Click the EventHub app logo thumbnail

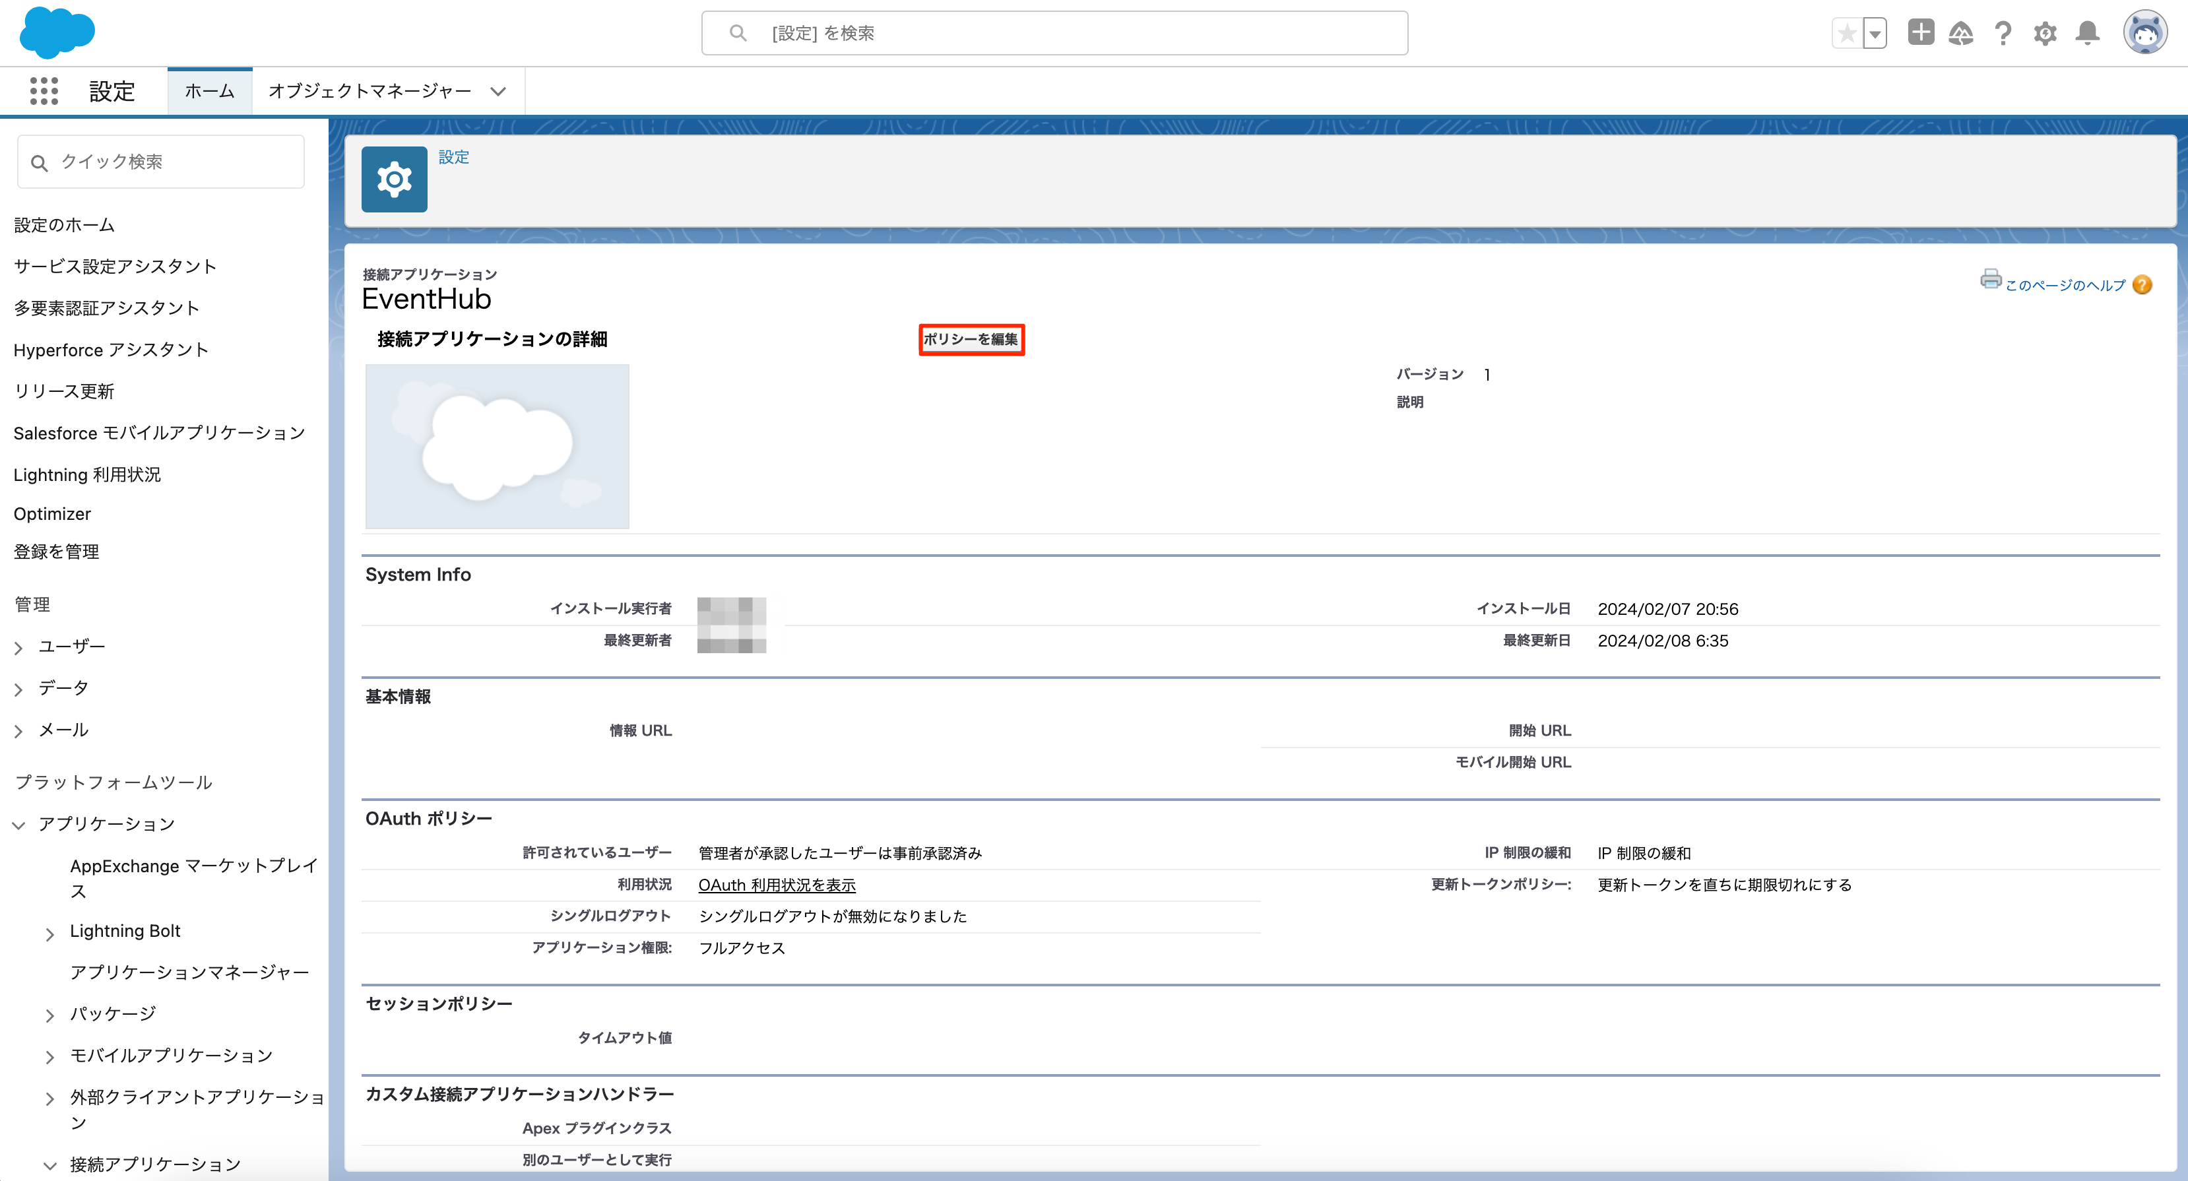497,447
